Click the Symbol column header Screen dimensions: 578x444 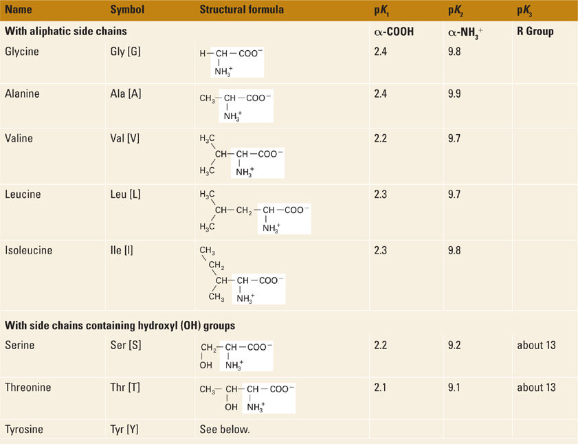click(x=126, y=10)
